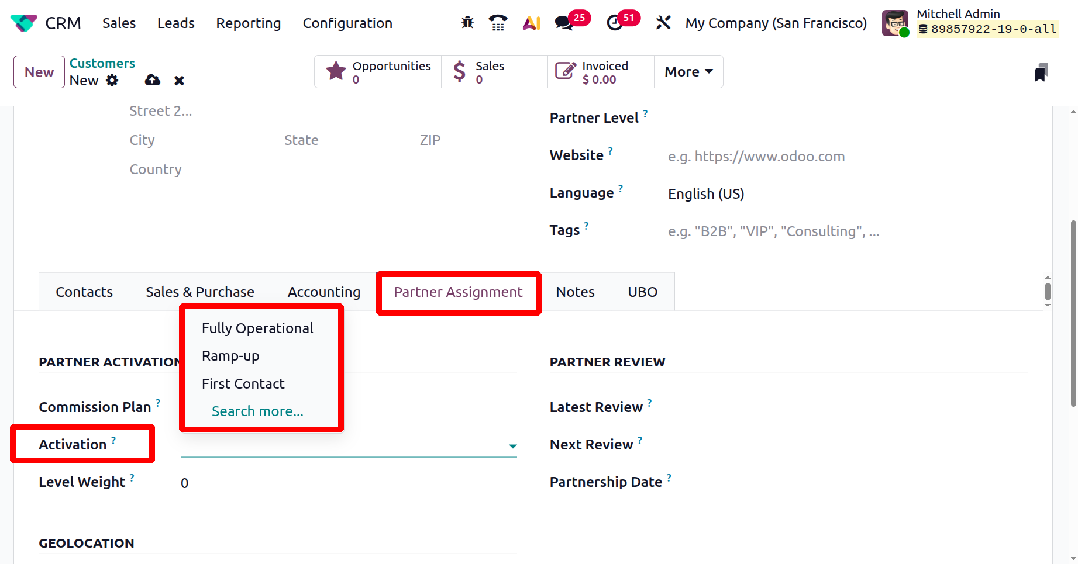
Task: Open the Reporting menu
Action: click(248, 23)
